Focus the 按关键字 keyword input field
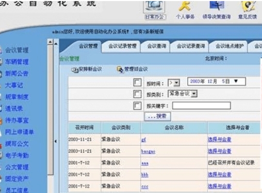 pos(201,106)
